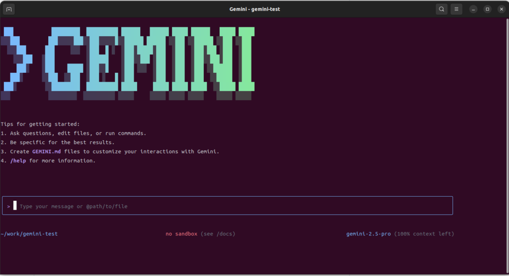Viewport: 509px width, 276px height.
Task: Click the "Tips for getting started:" heading
Action: click(40, 124)
